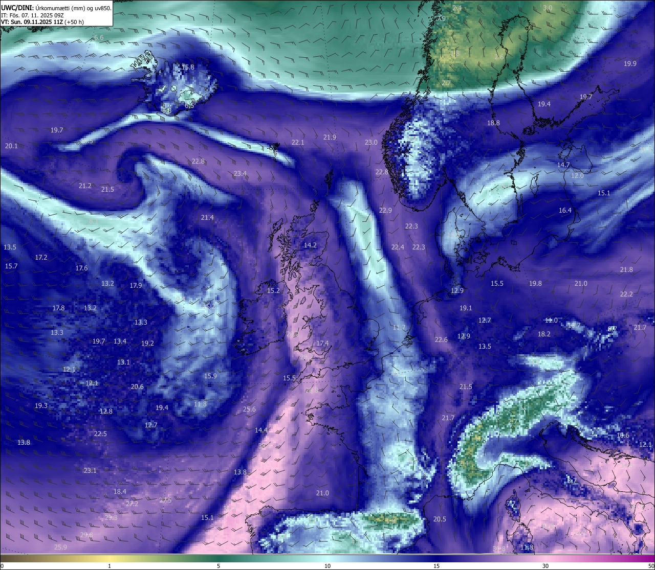Click the 14.2 value over Scotland
The height and width of the screenshot is (570, 655).
(310, 245)
